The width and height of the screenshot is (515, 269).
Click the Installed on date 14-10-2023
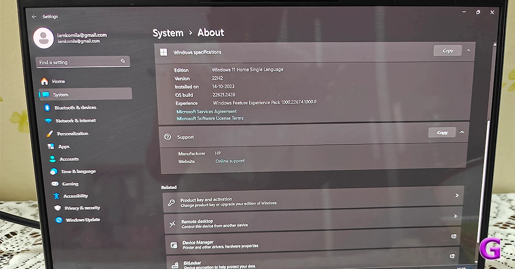[x=223, y=87]
